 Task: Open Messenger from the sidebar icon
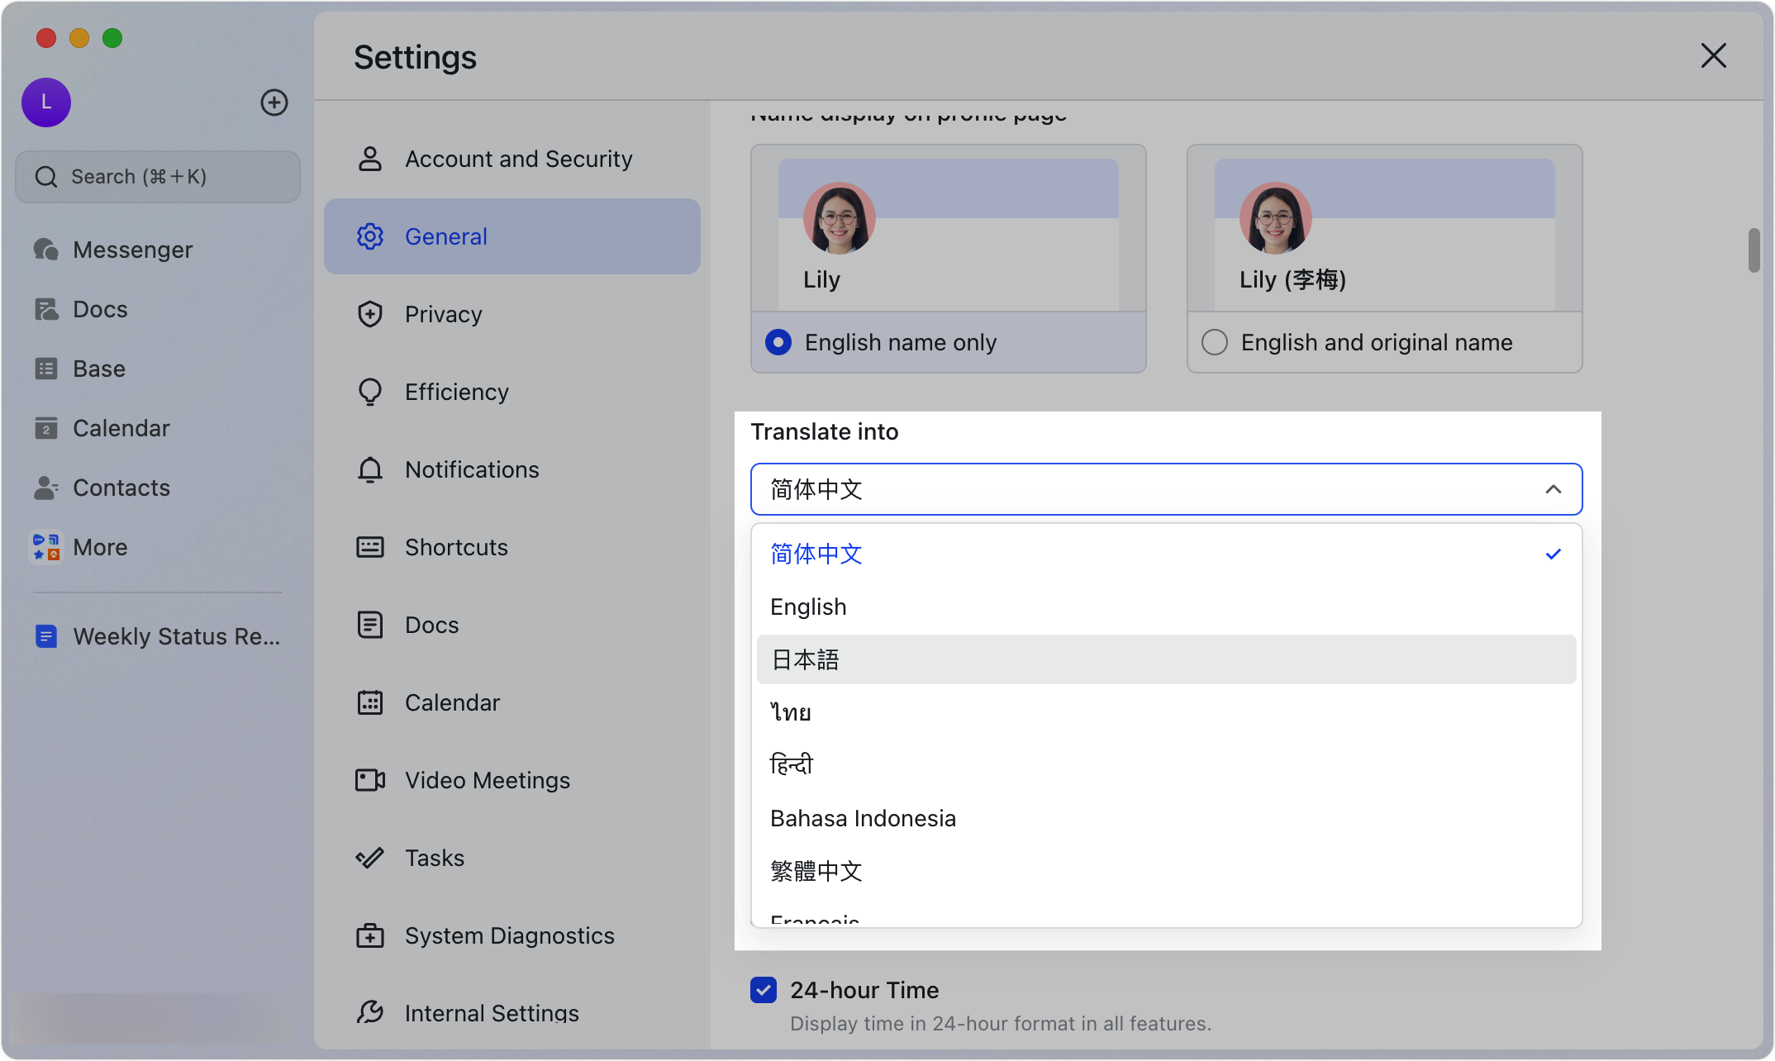pyautogui.click(x=46, y=250)
